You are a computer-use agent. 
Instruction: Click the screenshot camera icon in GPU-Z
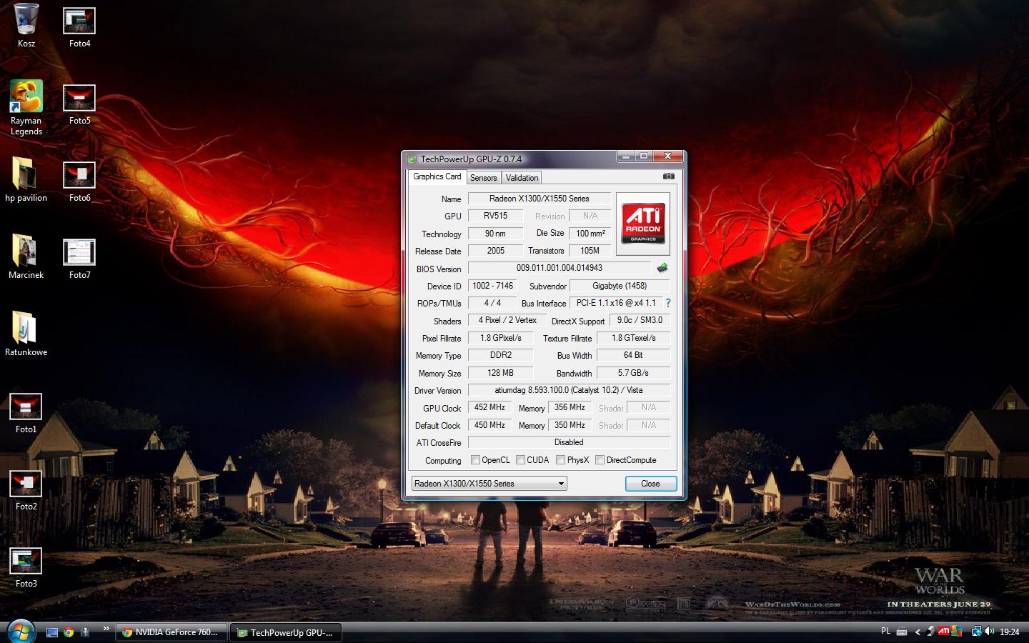(x=668, y=176)
